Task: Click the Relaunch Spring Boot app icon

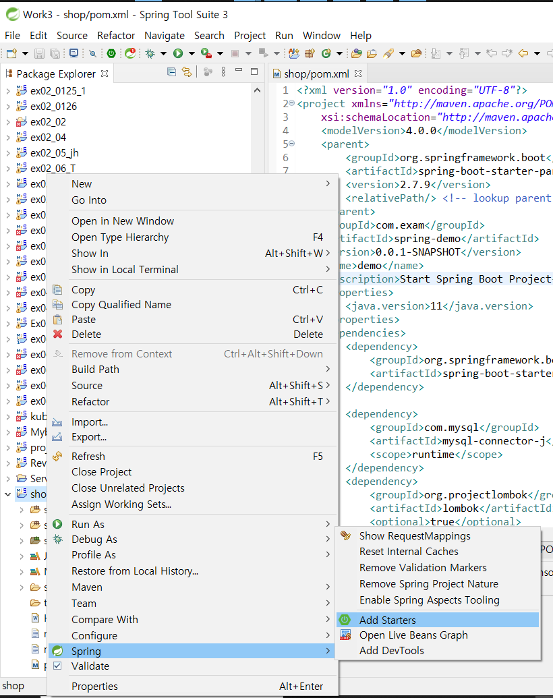Action: 130,53
